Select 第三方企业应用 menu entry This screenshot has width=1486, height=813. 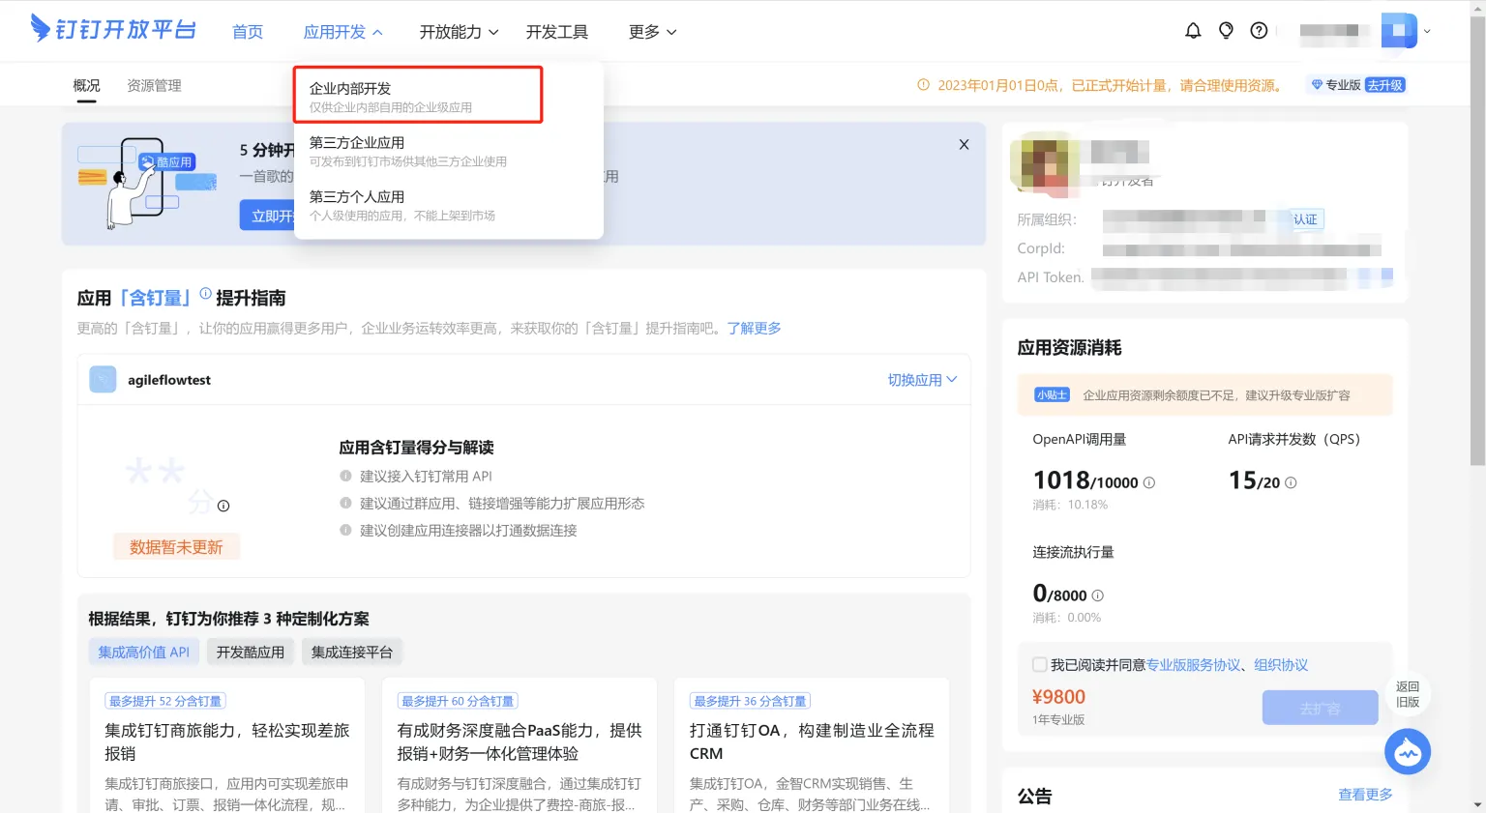[x=449, y=151]
